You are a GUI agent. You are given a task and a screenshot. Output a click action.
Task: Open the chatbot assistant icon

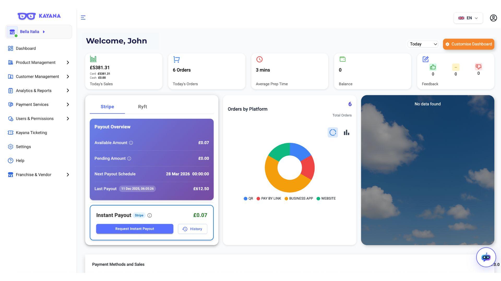pyautogui.click(x=486, y=257)
